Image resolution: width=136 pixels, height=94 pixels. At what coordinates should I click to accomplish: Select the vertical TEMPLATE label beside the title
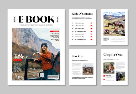(x=58, y=19)
